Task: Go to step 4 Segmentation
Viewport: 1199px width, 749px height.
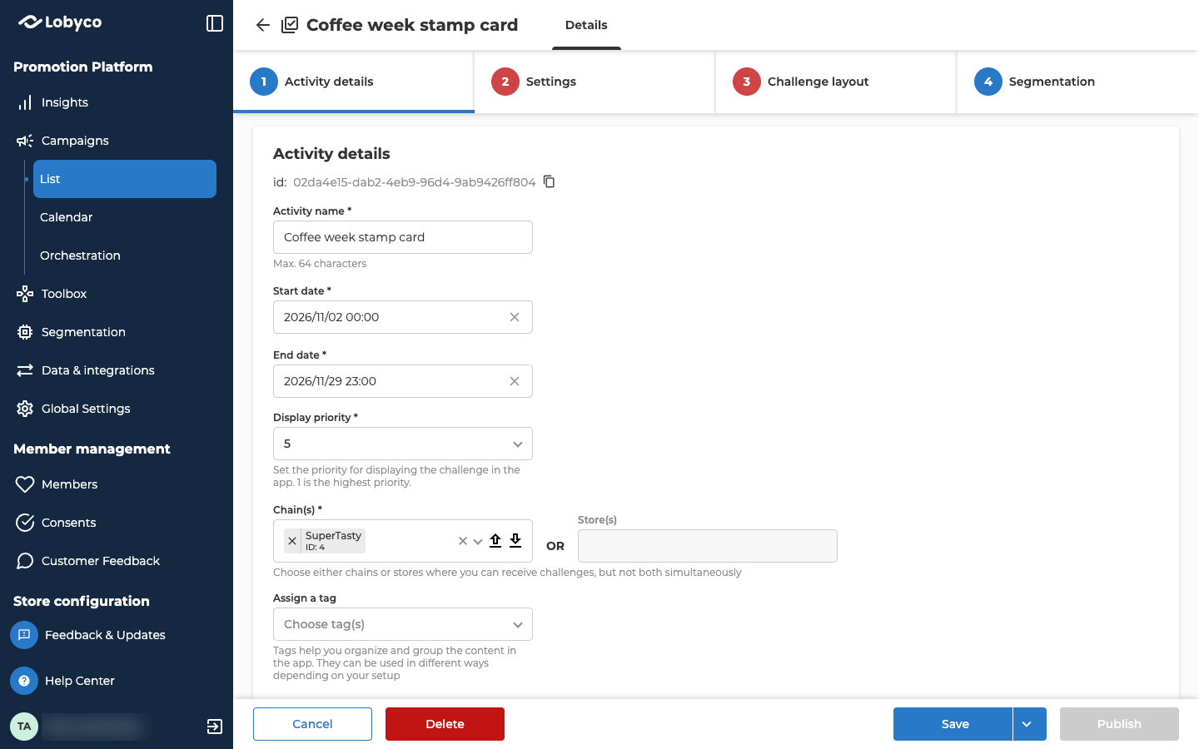Action: coord(1078,82)
